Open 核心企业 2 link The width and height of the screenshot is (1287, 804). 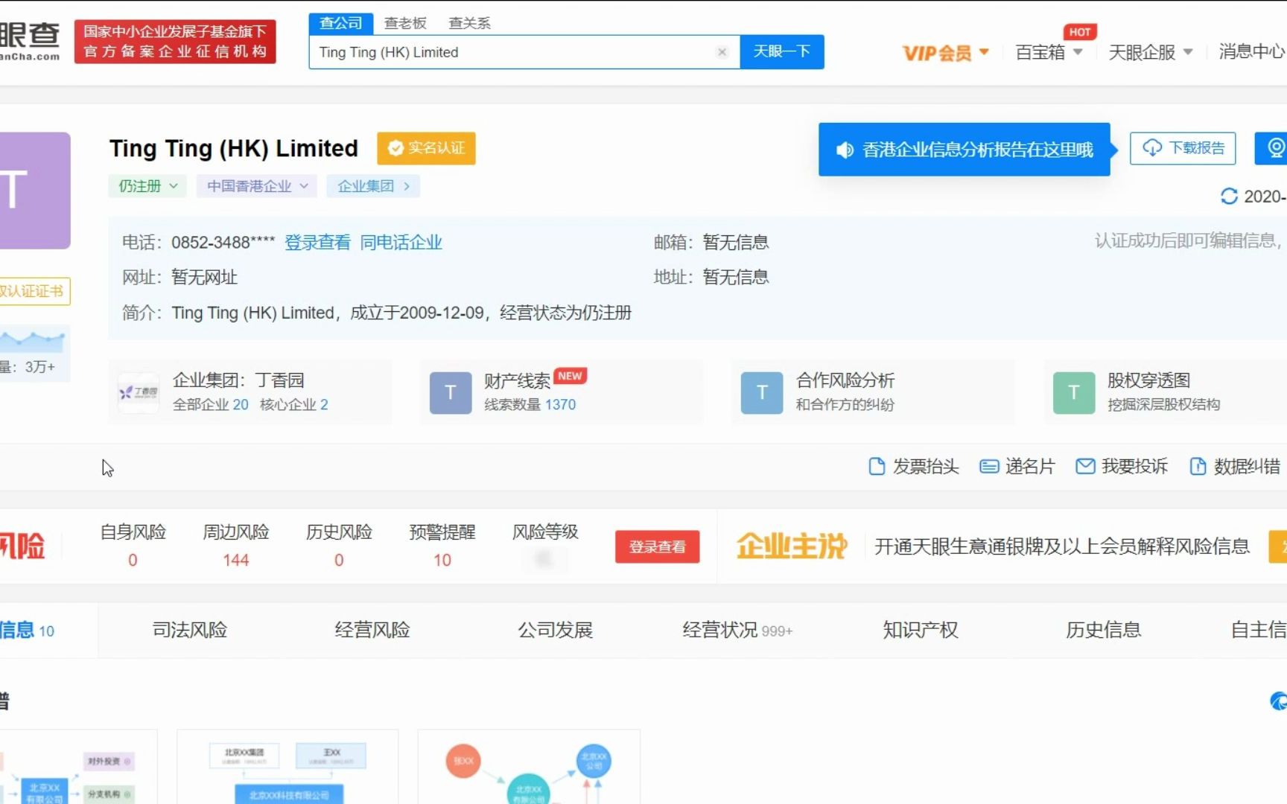tap(293, 405)
